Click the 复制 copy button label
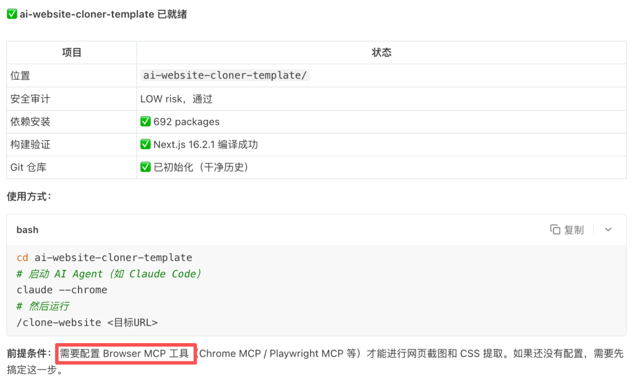633x387 pixels. (x=574, y=230)
